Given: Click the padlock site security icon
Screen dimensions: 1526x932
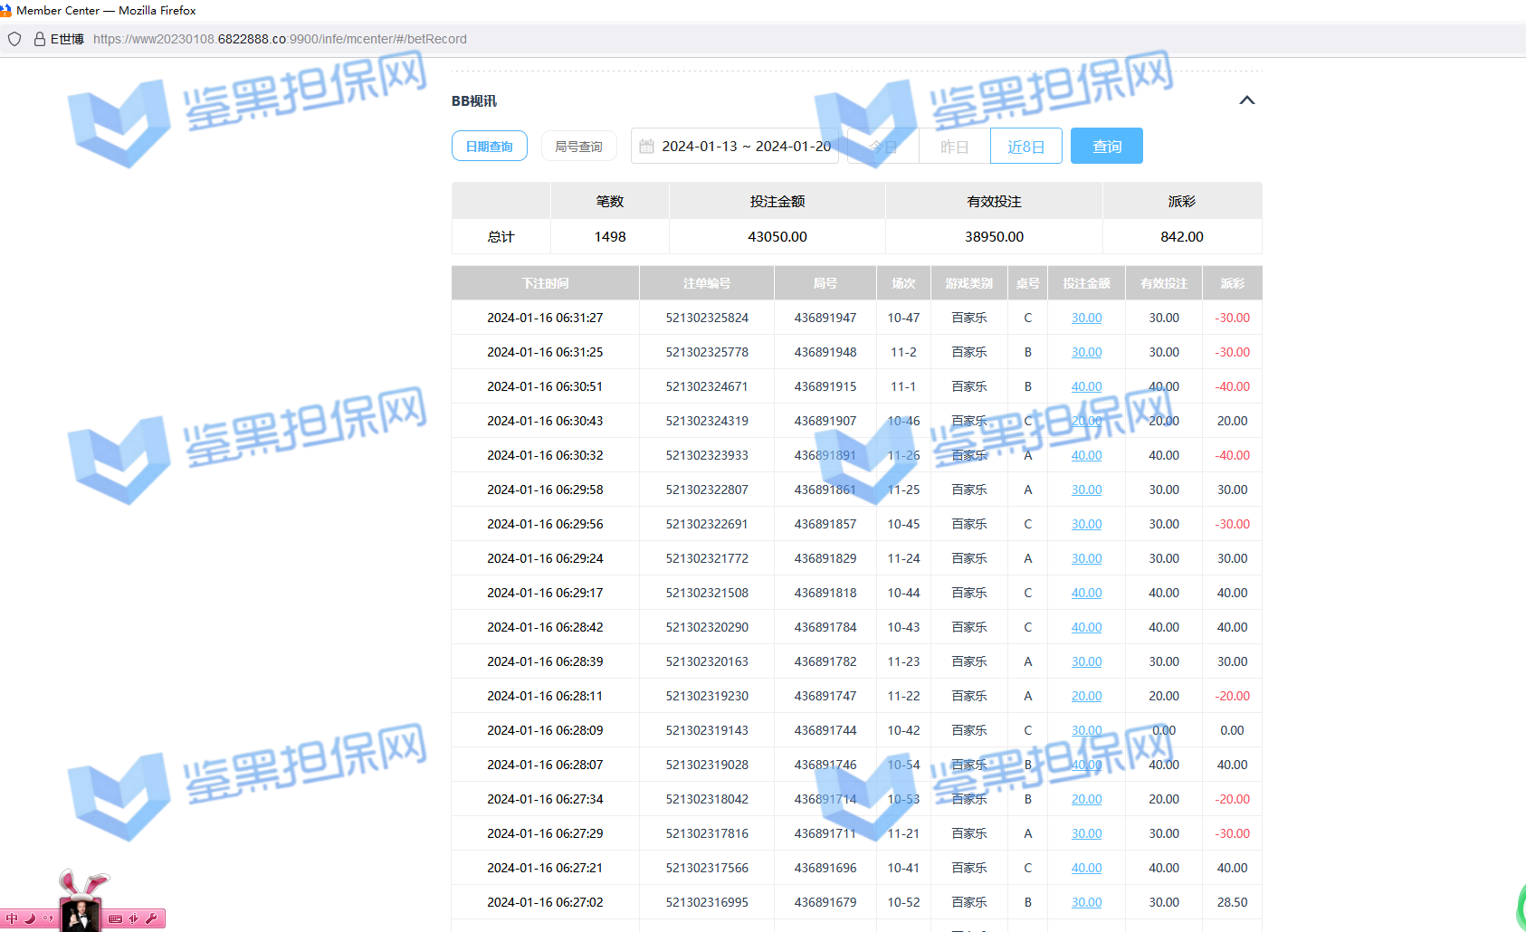Looking at the screenshot, I should point(39,39).
